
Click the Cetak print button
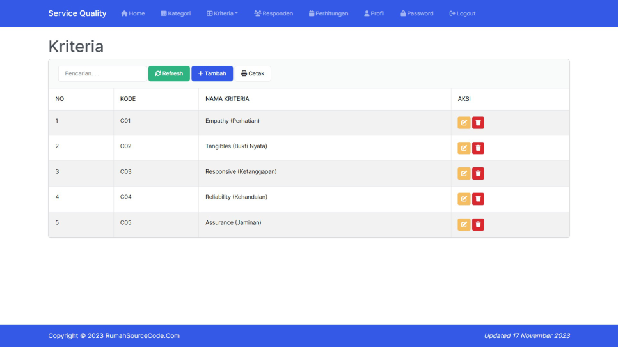pyautogui.click(x=253, y=73)
